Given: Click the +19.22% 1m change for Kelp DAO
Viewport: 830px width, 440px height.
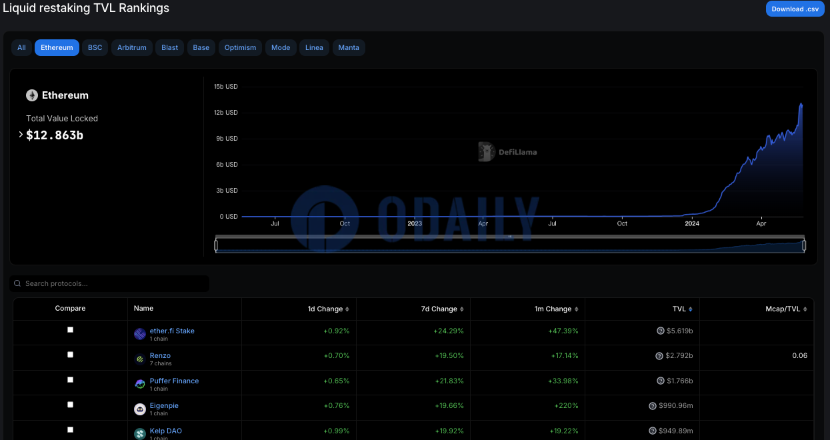Looking at the screenshot, I should tap(565, 431).
